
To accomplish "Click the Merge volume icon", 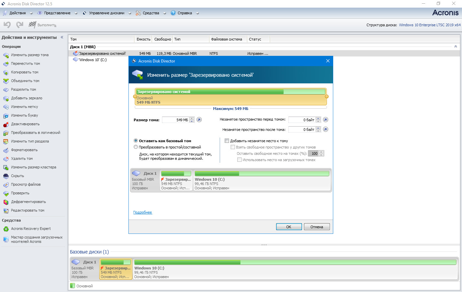I will (6, 81).
